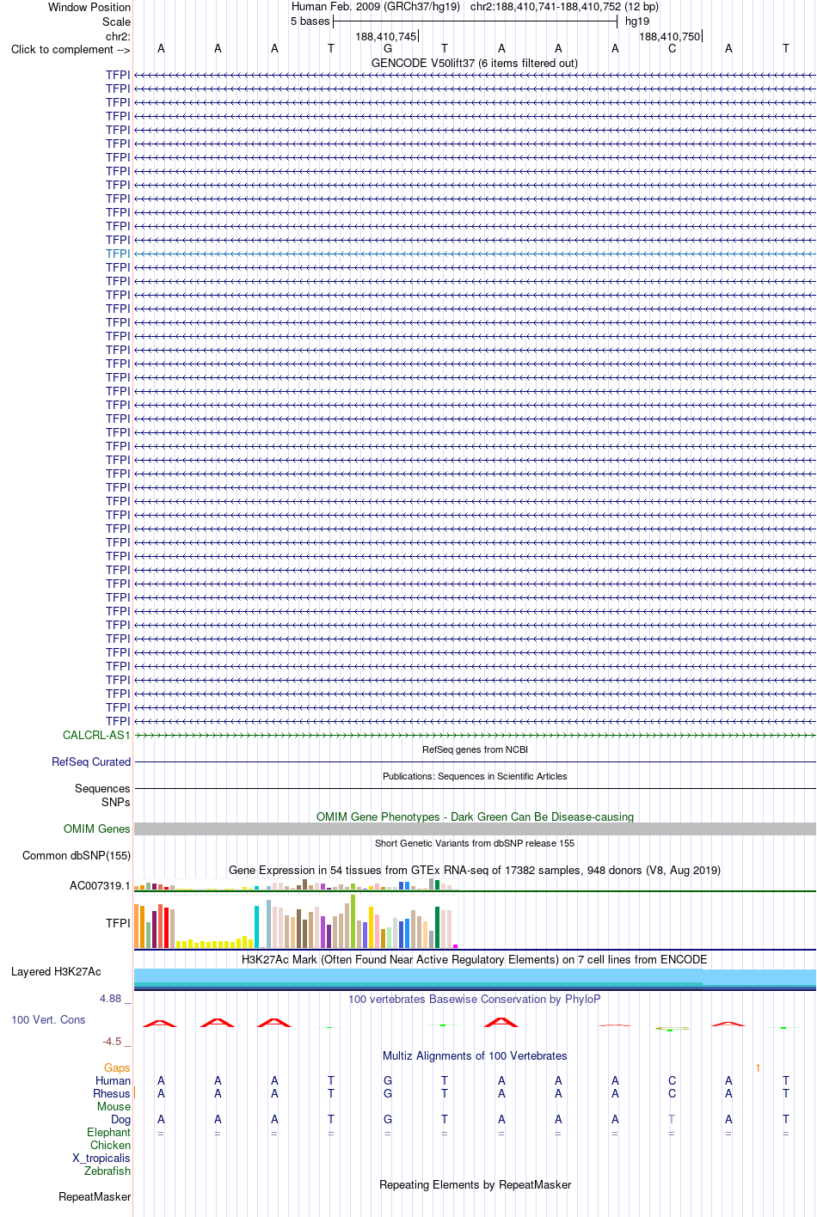Click the G base in the reference sequence

(388, 49)
